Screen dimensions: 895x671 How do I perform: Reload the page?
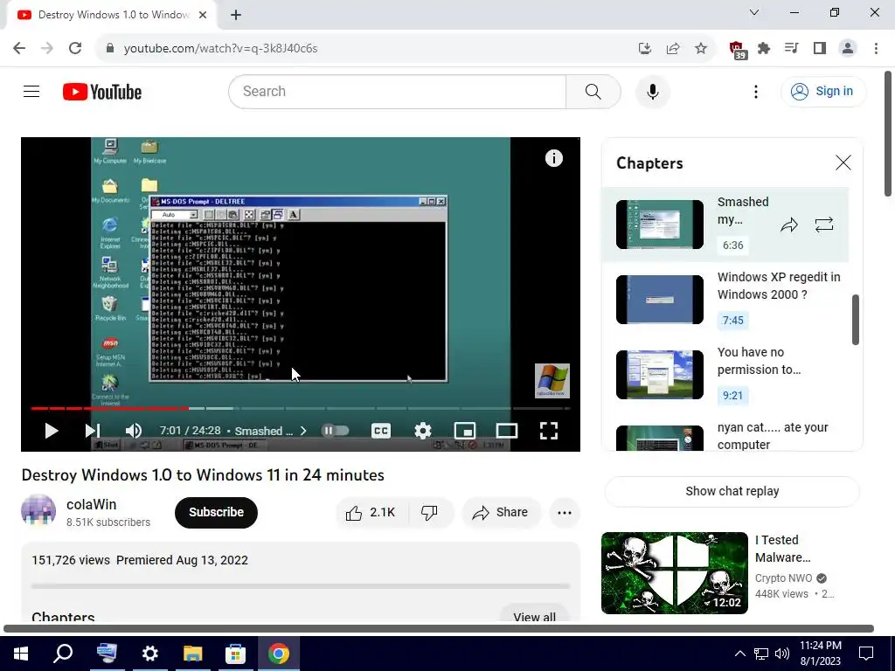coord(75,48)
